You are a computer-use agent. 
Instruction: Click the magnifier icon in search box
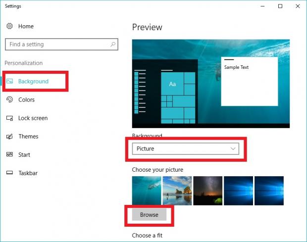click(113, 44)
